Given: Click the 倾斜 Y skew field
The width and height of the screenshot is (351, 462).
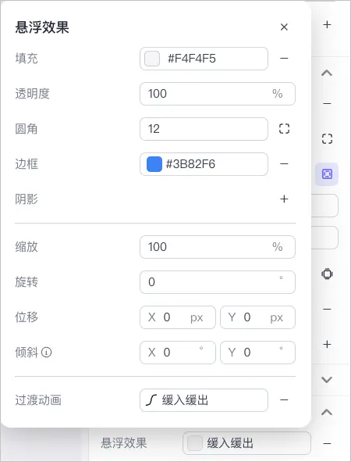Looking at the screenshot, I should point(257,353).
